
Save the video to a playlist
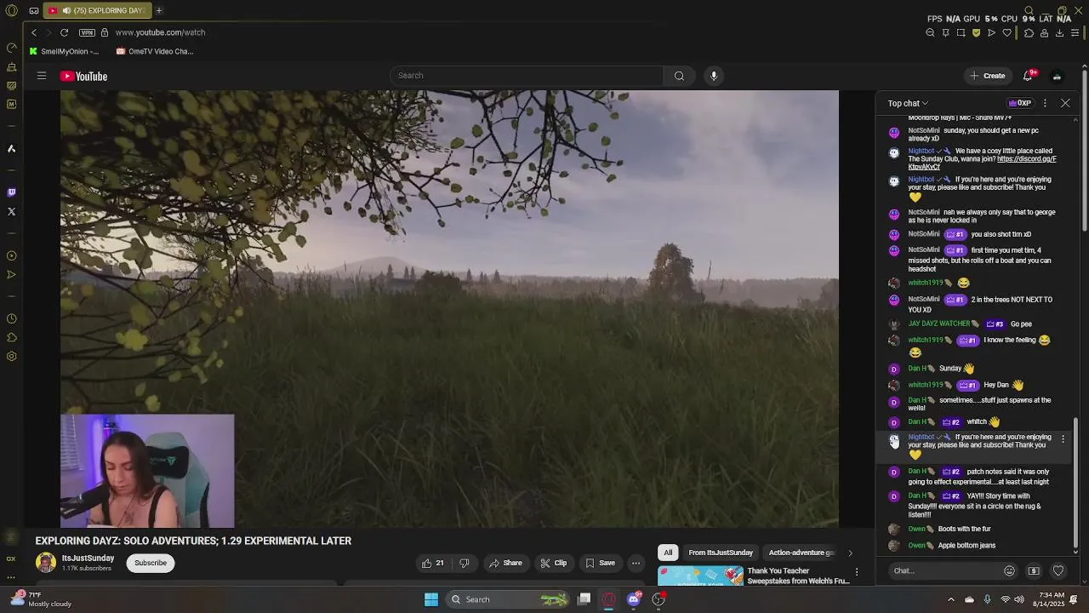click(x=601, y=563)
